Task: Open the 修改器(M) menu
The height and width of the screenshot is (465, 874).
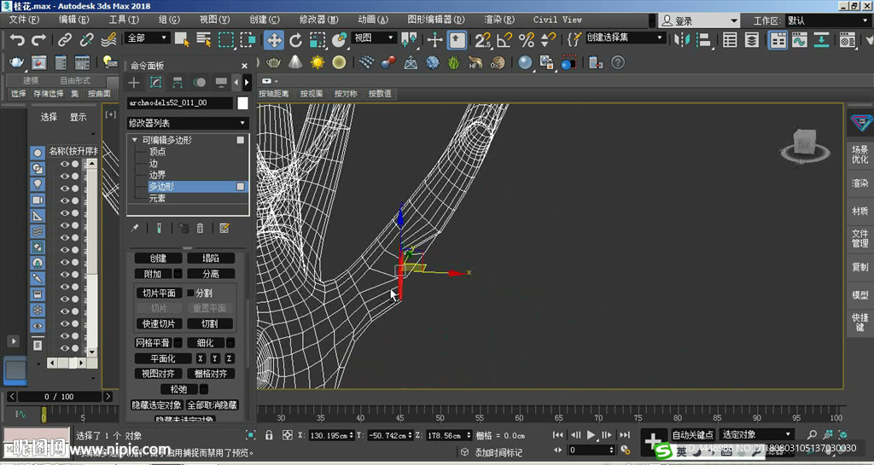Action: click(319, 20)
